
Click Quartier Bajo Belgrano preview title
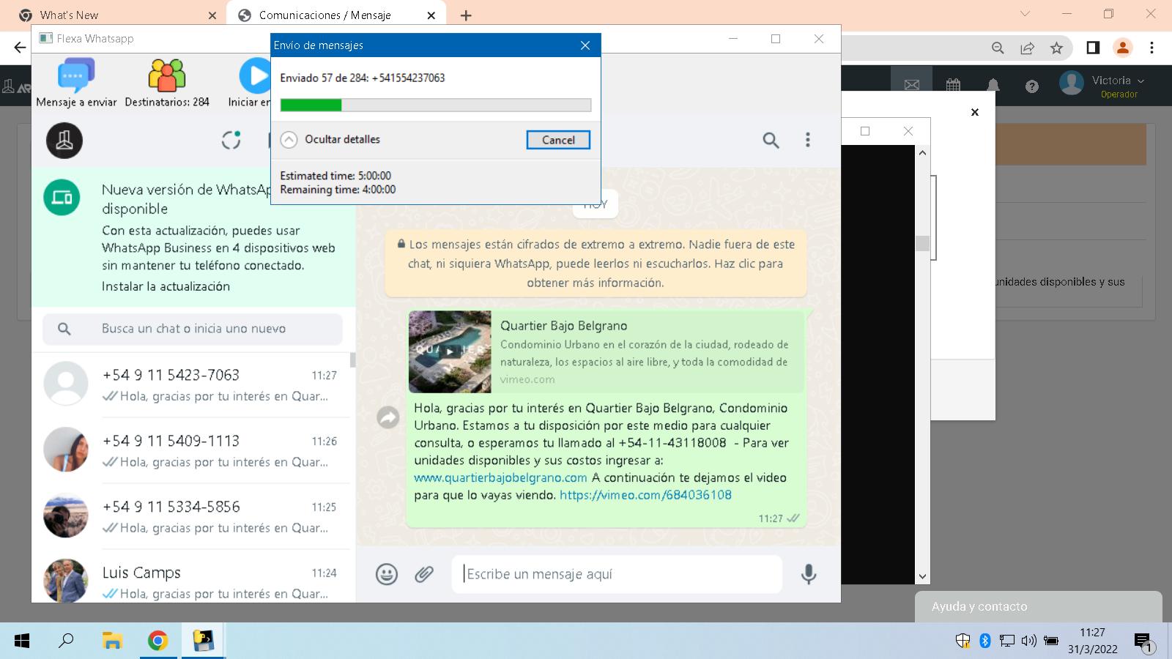563,326
